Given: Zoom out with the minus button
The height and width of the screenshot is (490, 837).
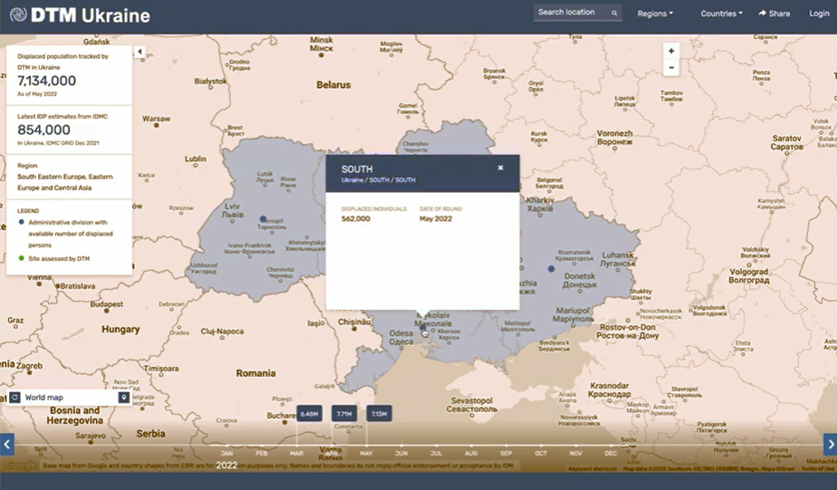Looking at the screenshot, I should click(x=671, y=67).
